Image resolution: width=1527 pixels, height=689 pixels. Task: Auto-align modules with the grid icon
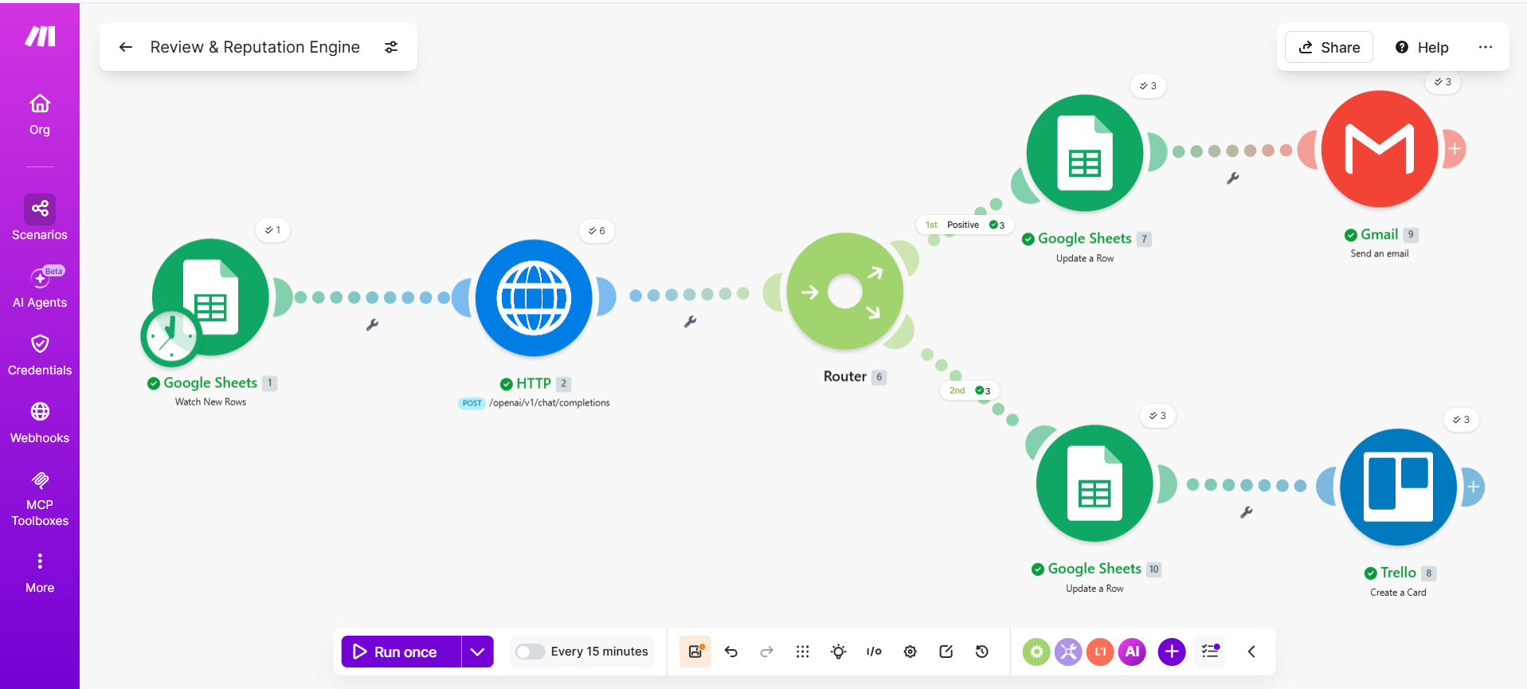click(x=802, y=652)
